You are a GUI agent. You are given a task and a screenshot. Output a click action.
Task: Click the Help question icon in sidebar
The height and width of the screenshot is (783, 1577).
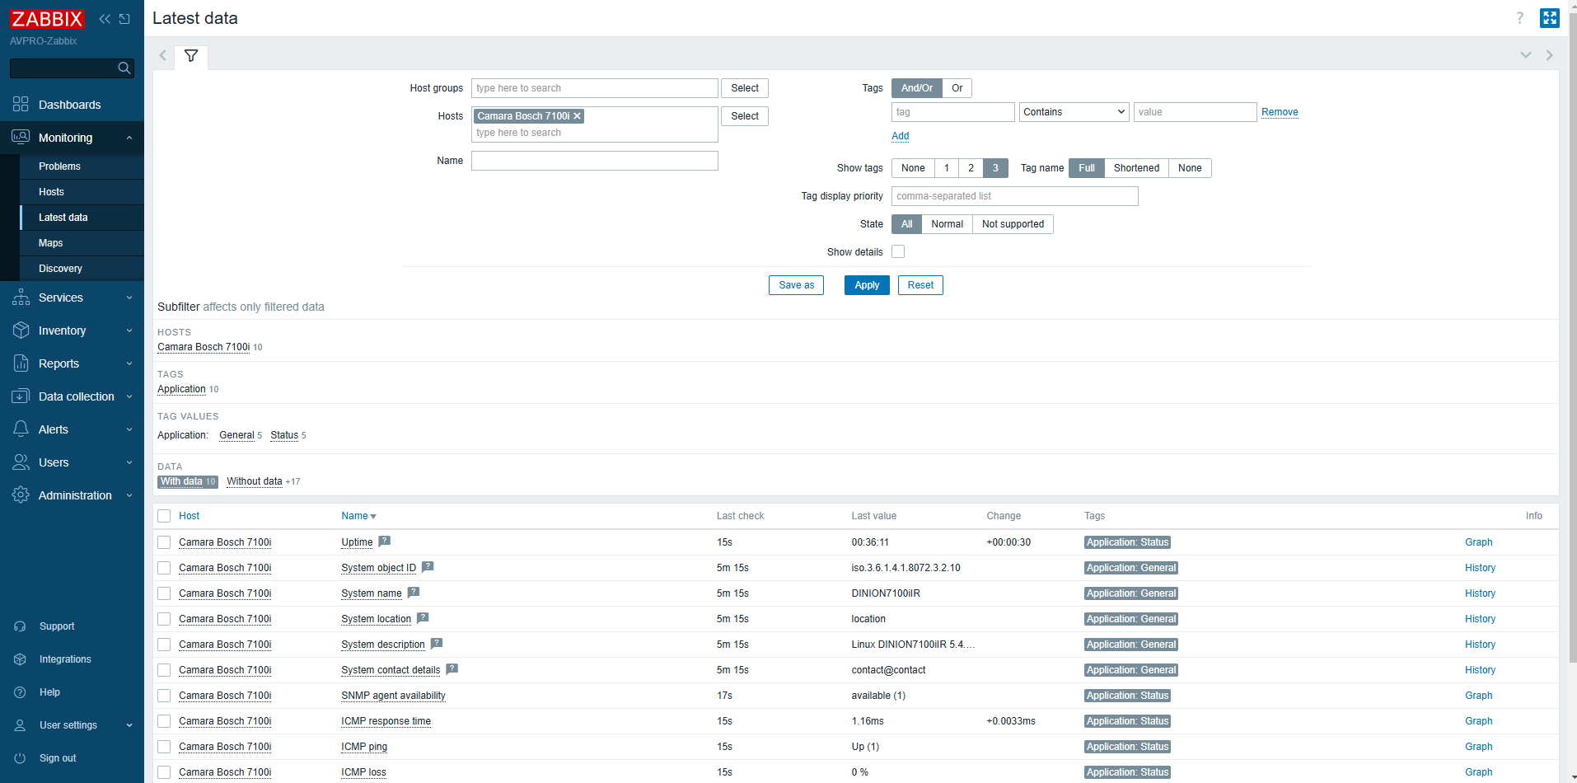tap(21, 692)
